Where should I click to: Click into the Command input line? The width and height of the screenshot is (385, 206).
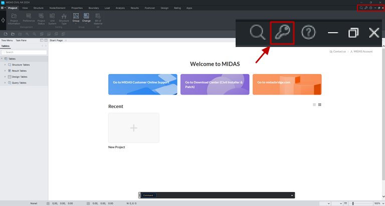click(223, 195)
